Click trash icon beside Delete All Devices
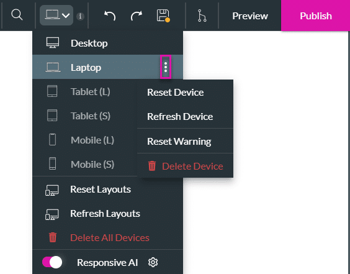The height and width of the screenshot is (274, 350). coord(53,237)
